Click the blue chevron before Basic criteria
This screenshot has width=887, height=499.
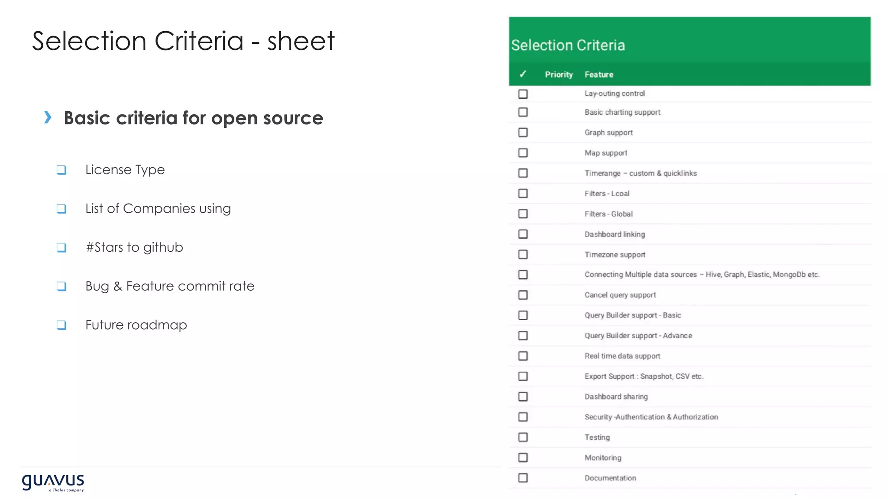[x=48, y=117]
